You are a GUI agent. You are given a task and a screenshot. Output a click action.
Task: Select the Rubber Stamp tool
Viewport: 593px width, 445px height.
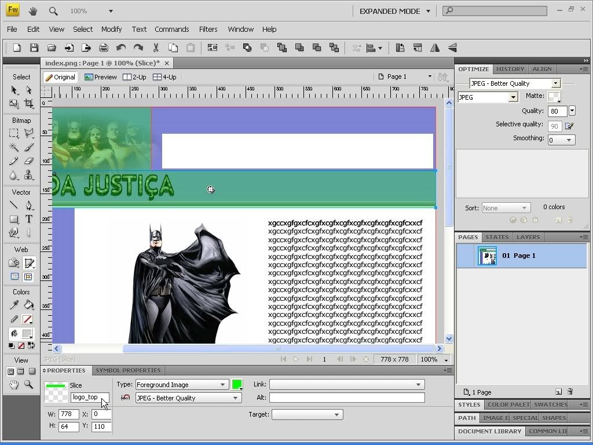click(29, 175)
